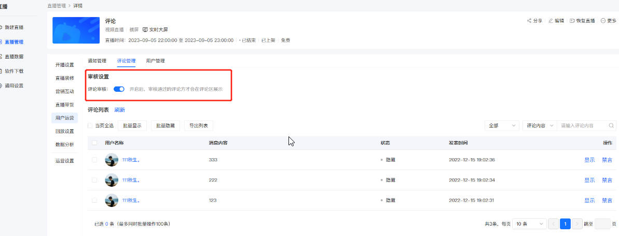Open 直播带货 in the side menu

65,105
